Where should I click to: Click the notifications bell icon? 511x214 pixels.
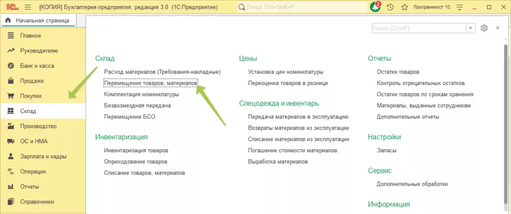click(x=375, y=7)
